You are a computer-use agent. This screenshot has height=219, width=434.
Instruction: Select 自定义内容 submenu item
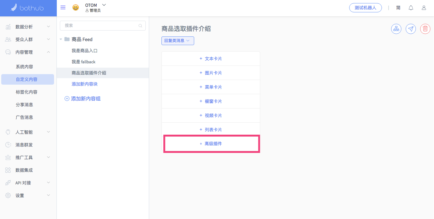[x=27, y=79]
